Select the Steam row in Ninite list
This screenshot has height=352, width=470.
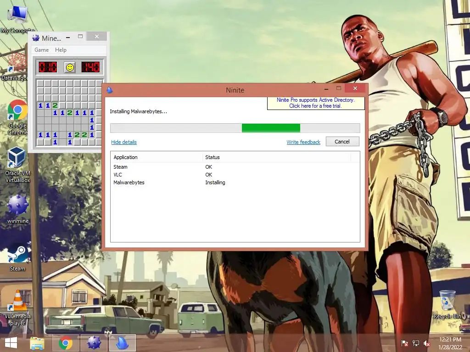click(x=235, y=167)
